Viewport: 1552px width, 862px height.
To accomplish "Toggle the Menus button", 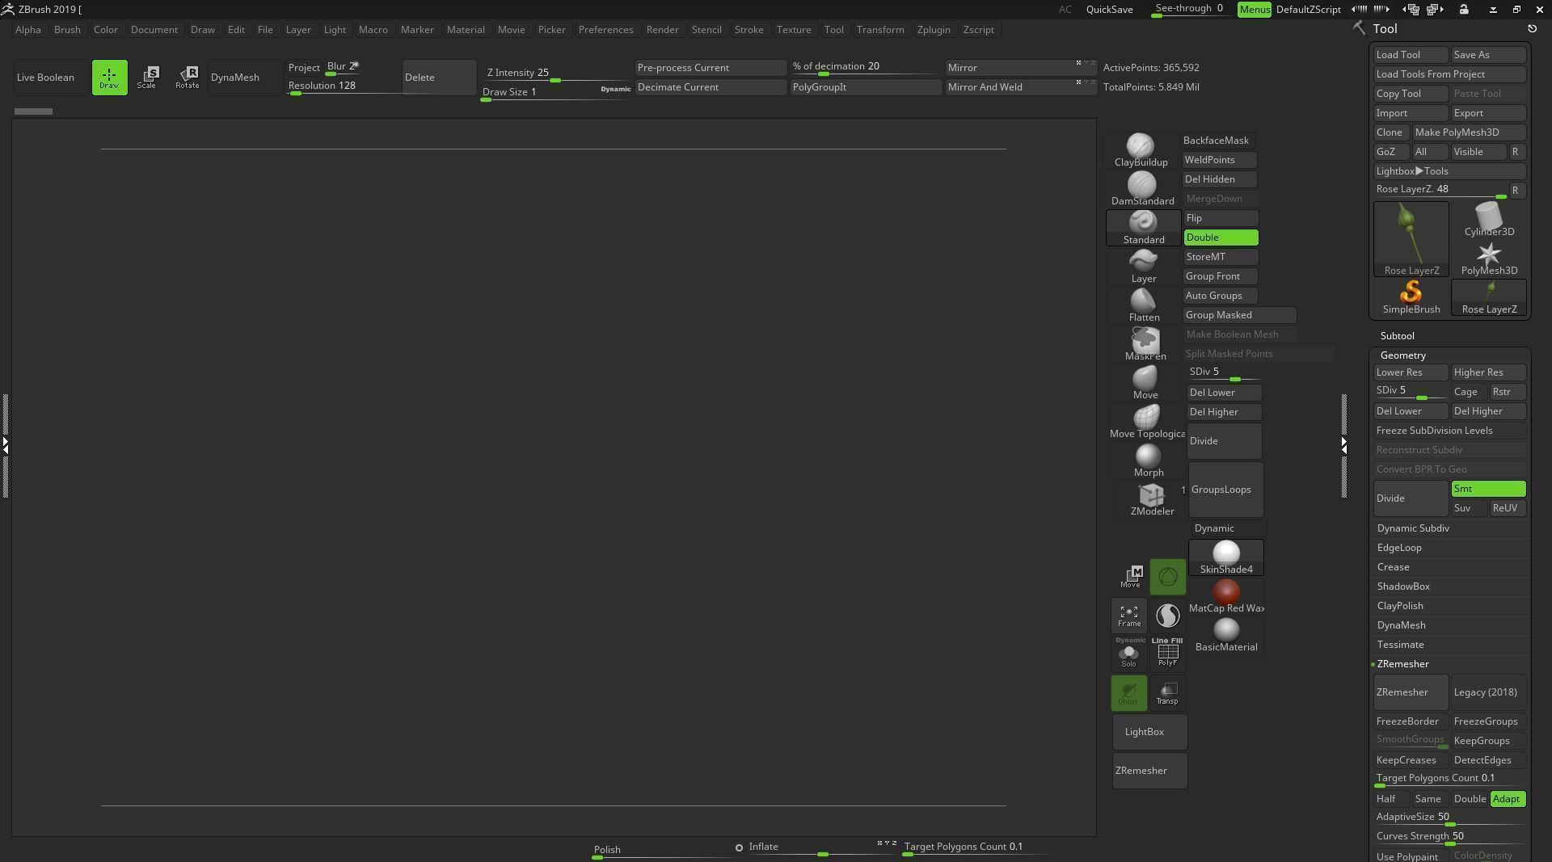I will coord(1254,10).
